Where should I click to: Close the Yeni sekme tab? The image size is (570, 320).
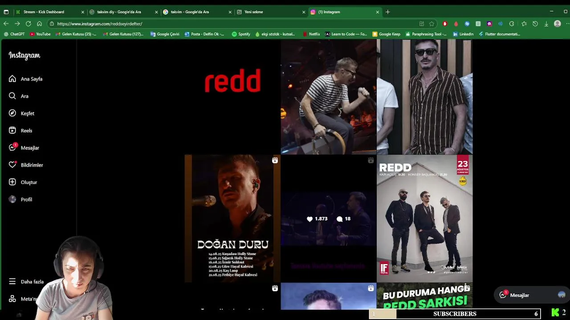tap(304, 12)
